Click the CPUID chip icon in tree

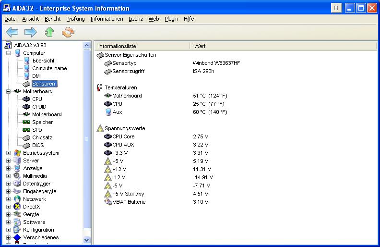pyautogui.click(x=26, y=107)
